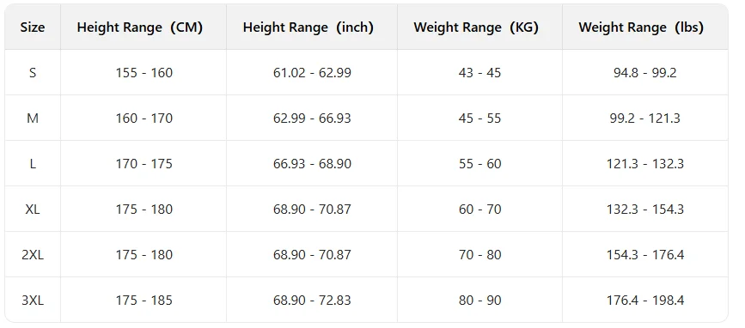Click the 3XL size cell
745x328 pixels.
33,301
